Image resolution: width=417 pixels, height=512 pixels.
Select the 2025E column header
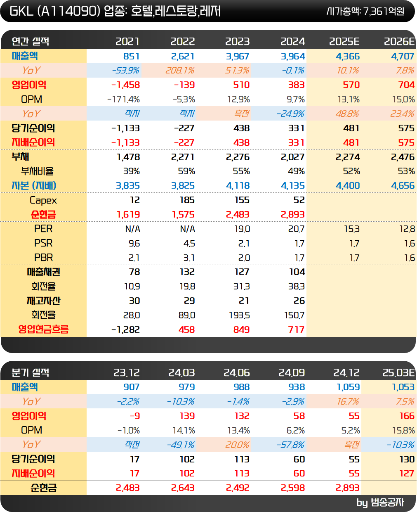point(344,41)
